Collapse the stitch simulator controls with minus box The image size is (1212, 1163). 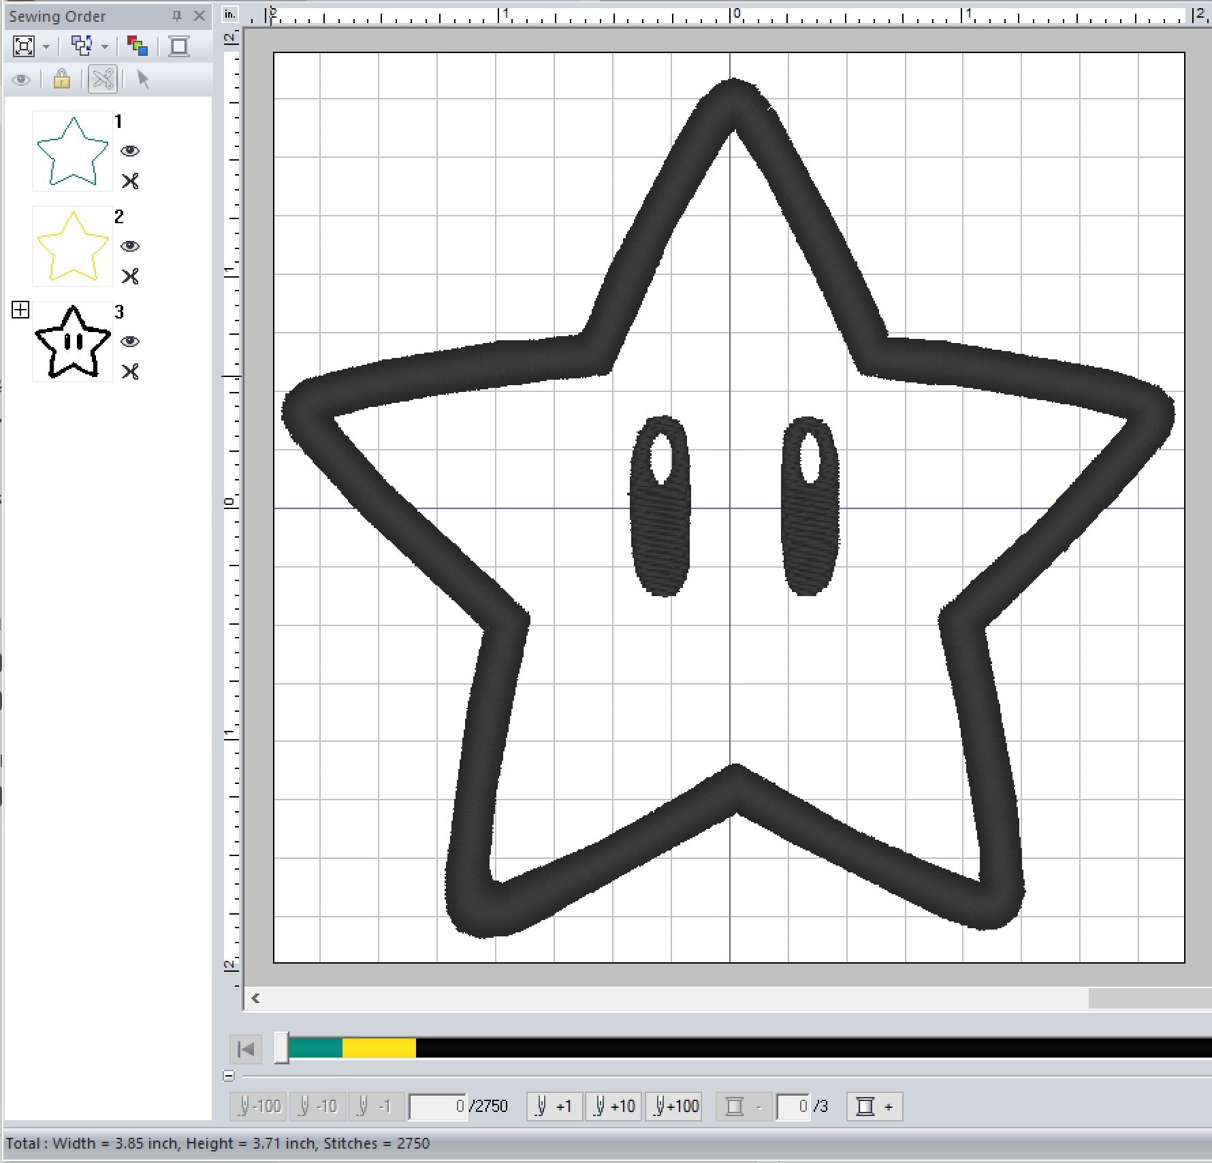(229, 1076)
